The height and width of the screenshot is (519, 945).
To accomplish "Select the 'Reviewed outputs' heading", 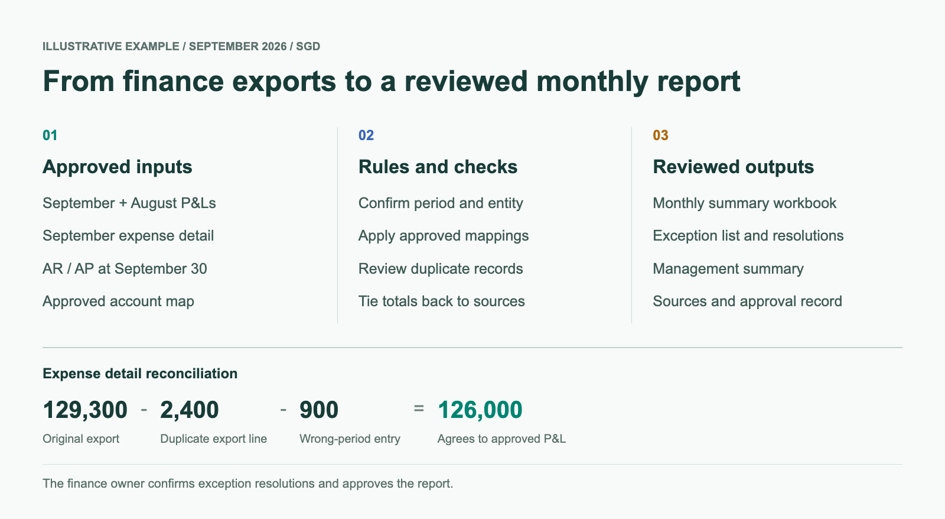I will [x=733, y=167].
